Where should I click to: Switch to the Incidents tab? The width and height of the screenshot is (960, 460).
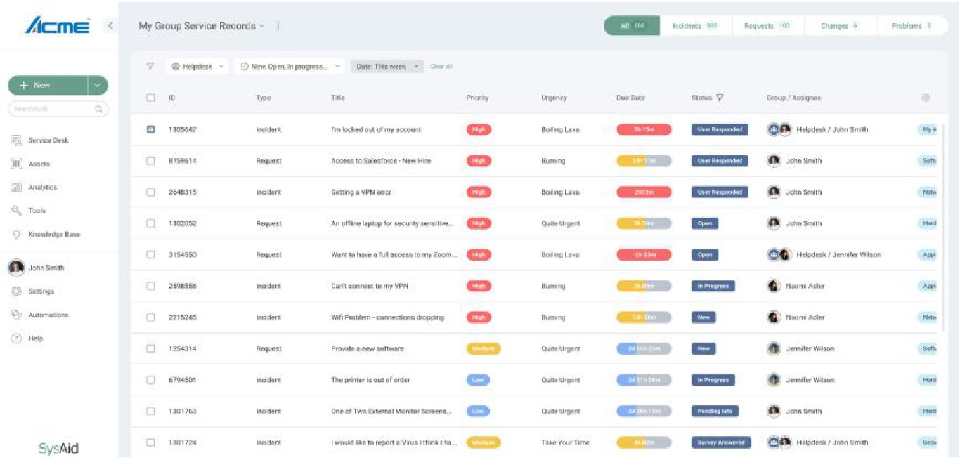[696, 26]
